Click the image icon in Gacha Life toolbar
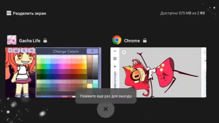This screenshot has width=219, height=123. tap(16, 51)
